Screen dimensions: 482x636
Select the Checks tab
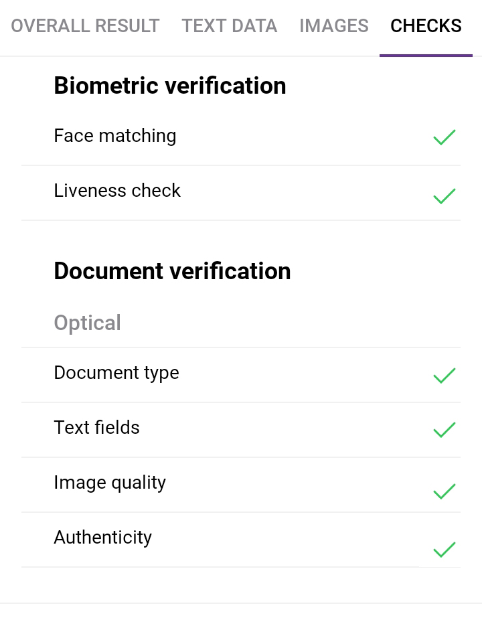click(426, 26)
